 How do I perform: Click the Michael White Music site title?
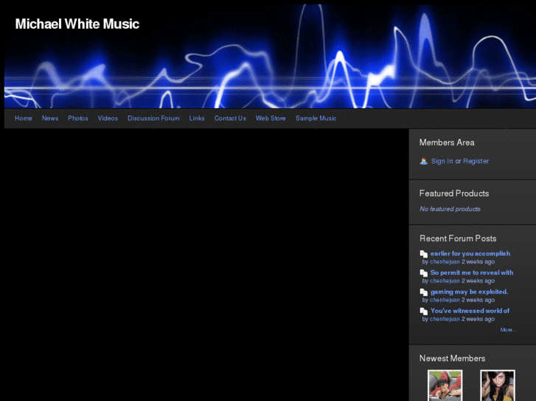[77, 24]
